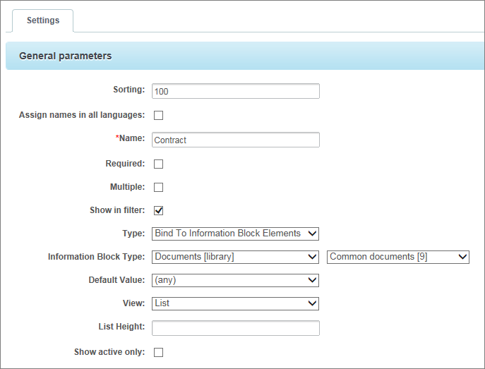Click the General parameters section header
485x369 pixels.
[x=245, y=56]
